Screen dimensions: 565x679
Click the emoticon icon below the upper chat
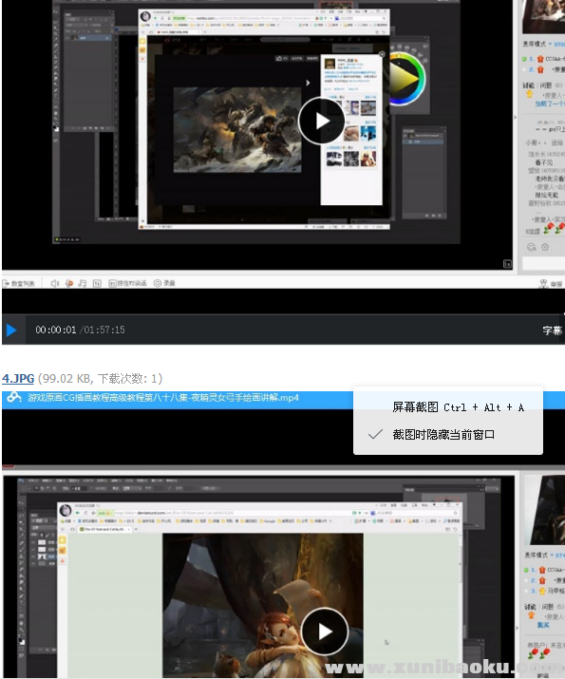coord(531,247)
